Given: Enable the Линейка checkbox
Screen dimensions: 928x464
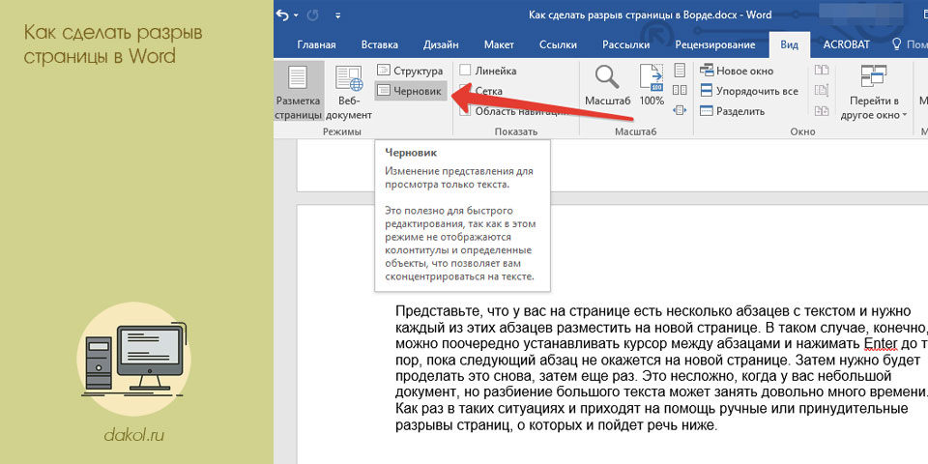Looking at the screenshot, I should point(465,71).
